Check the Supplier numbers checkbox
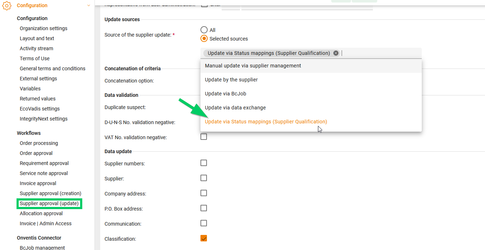485x250 pixels. pos(204,163)
